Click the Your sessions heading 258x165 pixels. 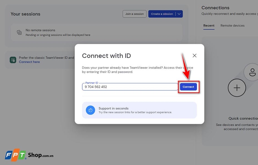(x=25, y=14)
